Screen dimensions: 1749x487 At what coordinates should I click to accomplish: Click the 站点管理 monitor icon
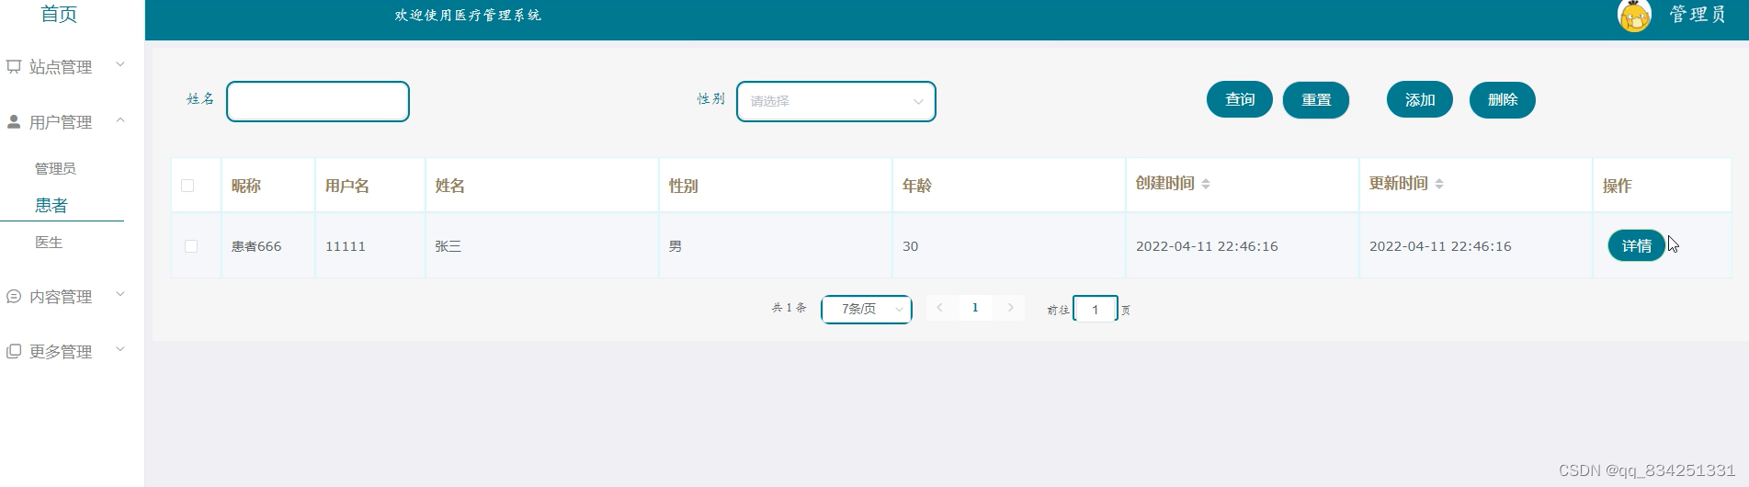tap(14, 66)
